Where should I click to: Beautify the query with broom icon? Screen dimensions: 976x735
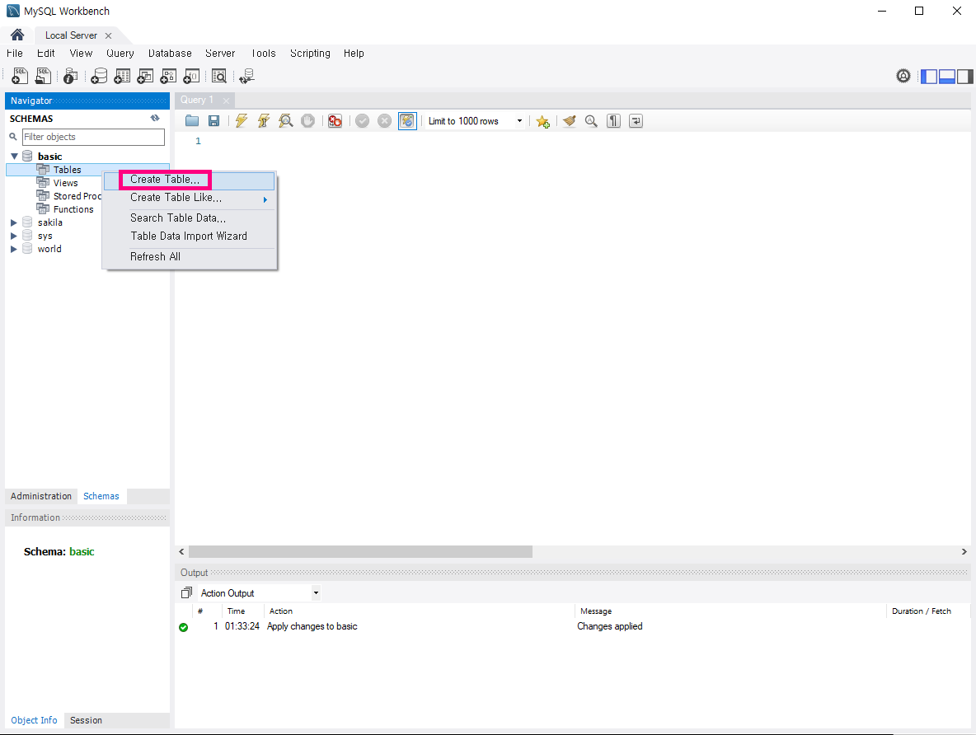[x=569, y=121]
